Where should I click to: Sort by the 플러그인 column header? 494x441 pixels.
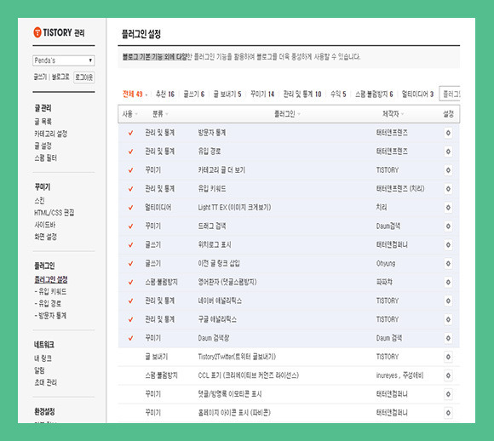click(287, 114)
